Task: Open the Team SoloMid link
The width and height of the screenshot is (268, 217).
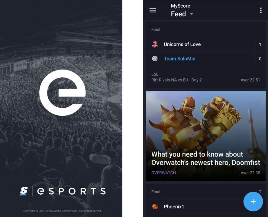Action: (180, 59)
